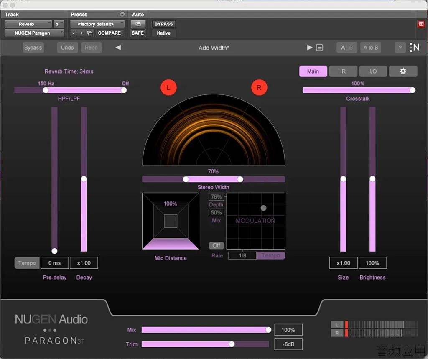The width and height of the screenshot is (428, 359).
Task: Open the preset list icon
Action: [319, 48]
